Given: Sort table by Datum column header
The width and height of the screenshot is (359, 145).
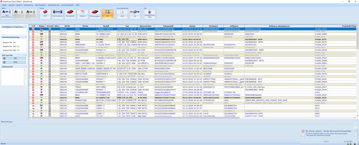Looking at the screenshot, I should [x=192, y=26].
